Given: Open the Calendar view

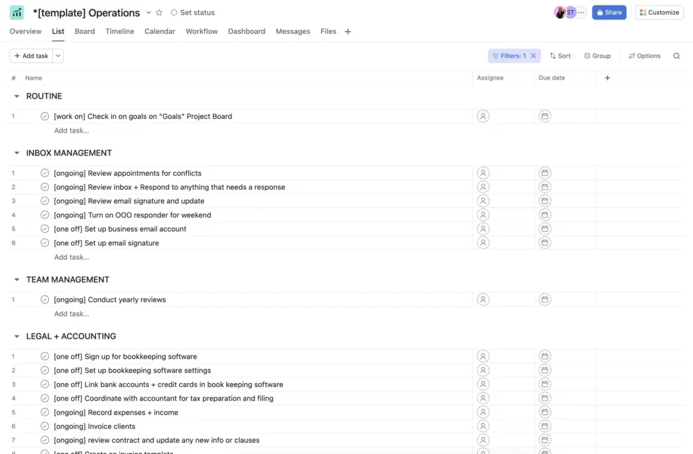Looking at the screenshot, I should 160,31.
